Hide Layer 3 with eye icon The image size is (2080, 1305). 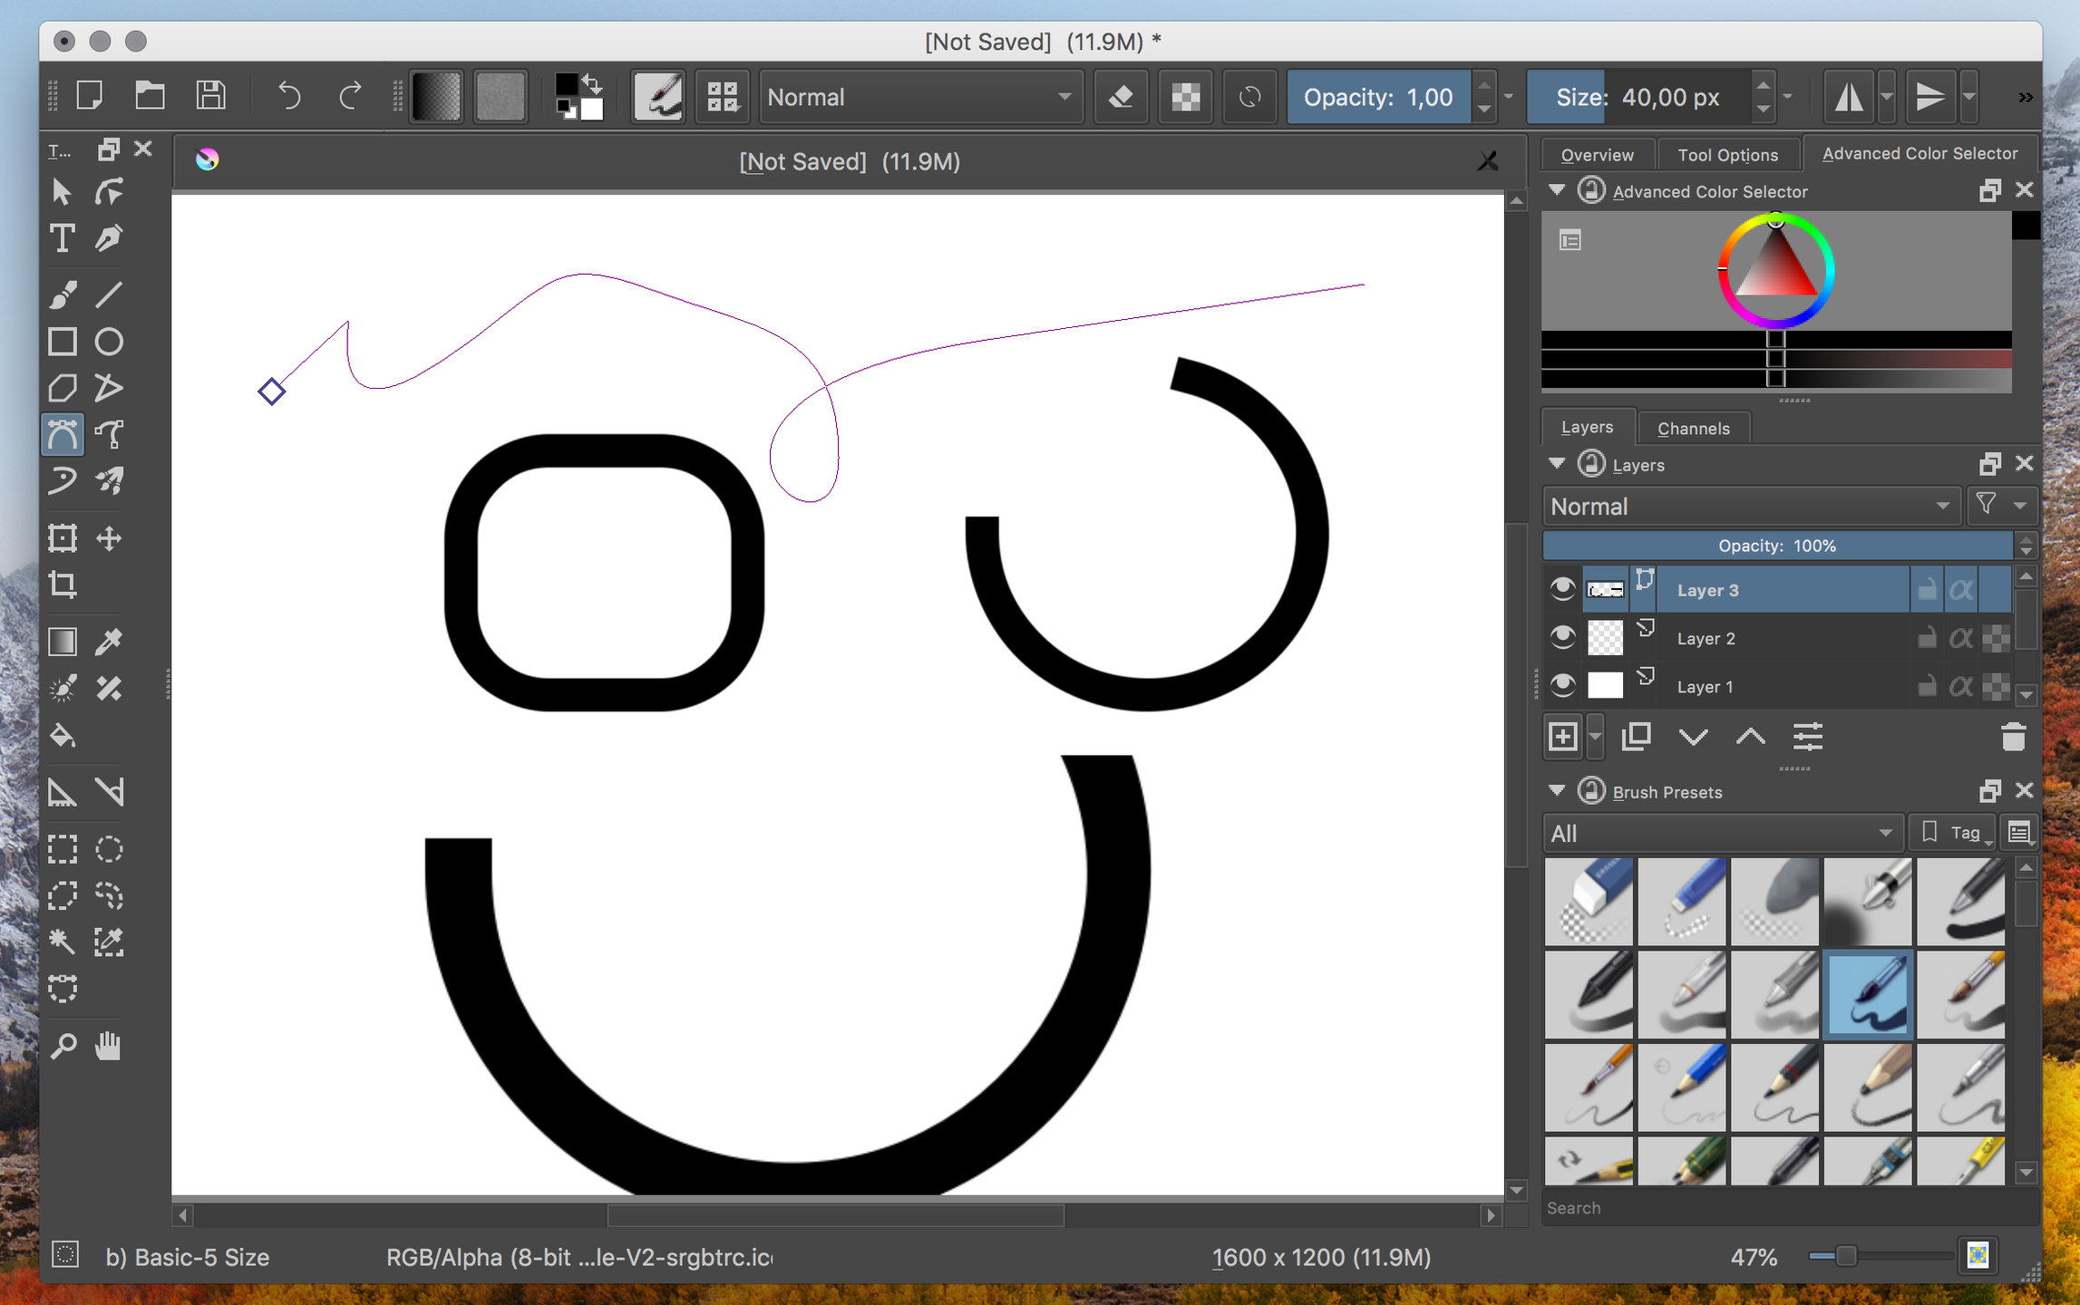(x=1561, y=590)
